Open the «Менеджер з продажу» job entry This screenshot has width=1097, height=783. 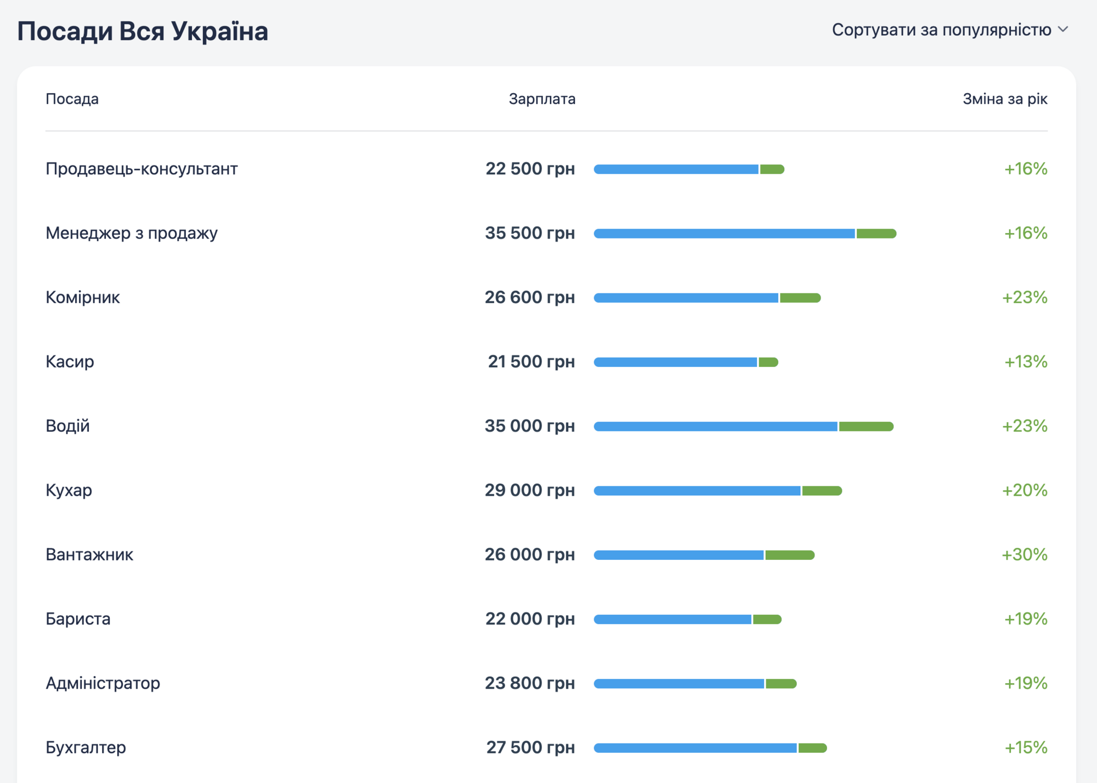pos(132,232)
